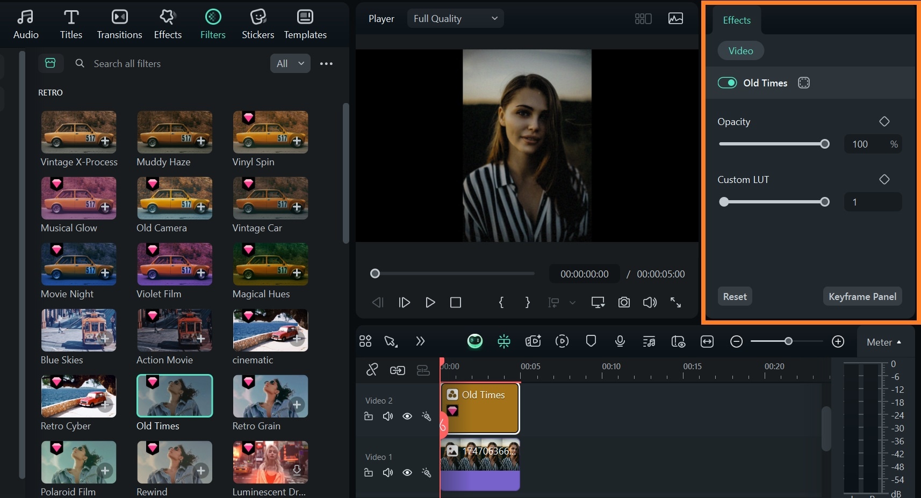Image resolution: width=921 pixels, height=498 pixels.
Task: Add keyframe for Opacity
Action: click(884, 121)
